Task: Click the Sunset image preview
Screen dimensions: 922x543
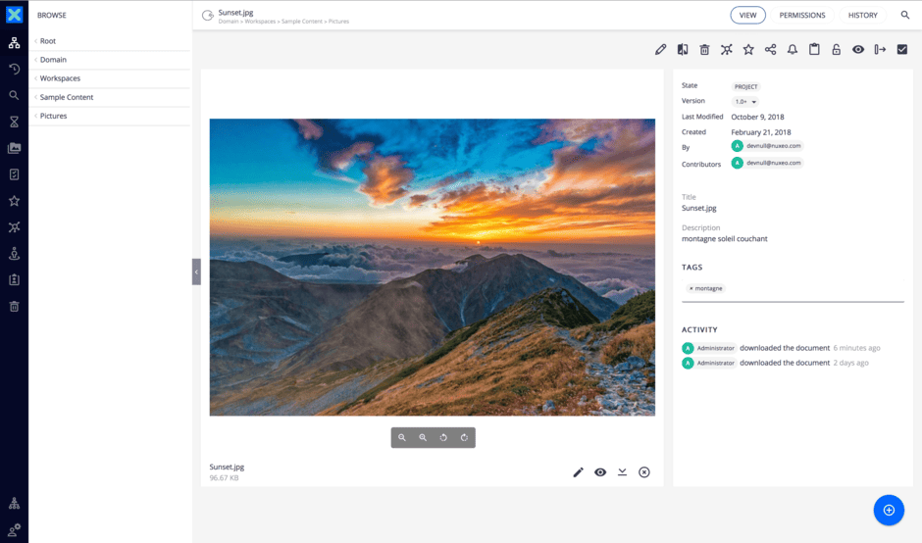Action: coord(433,268)
